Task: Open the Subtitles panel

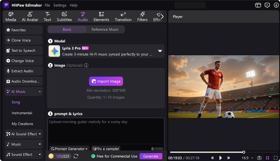Action: point(64,16)
